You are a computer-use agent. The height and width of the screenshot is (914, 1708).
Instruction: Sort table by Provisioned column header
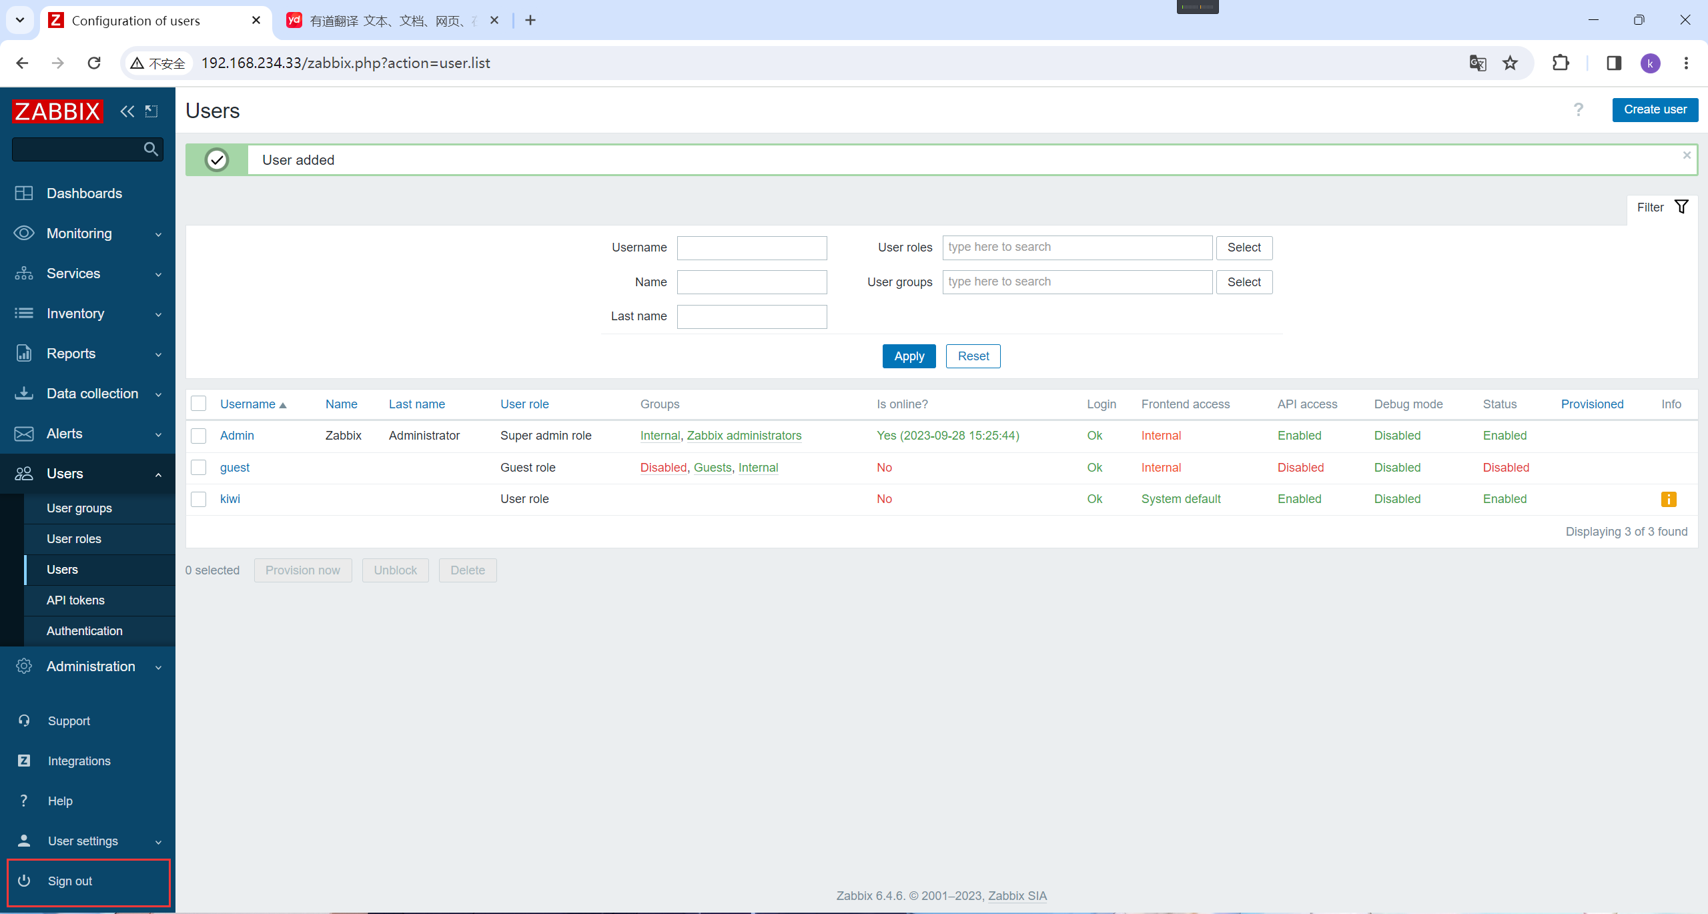pyautogui.click(x=1592, y=404)
